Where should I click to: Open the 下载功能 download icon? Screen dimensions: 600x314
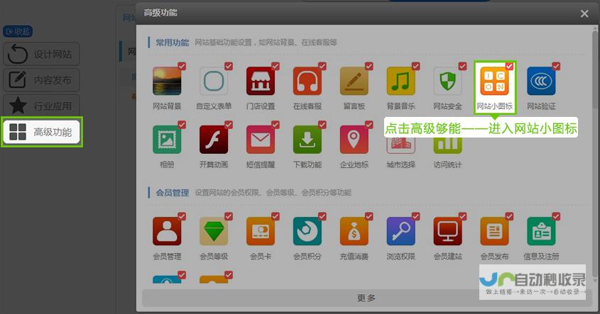(307, 140)
